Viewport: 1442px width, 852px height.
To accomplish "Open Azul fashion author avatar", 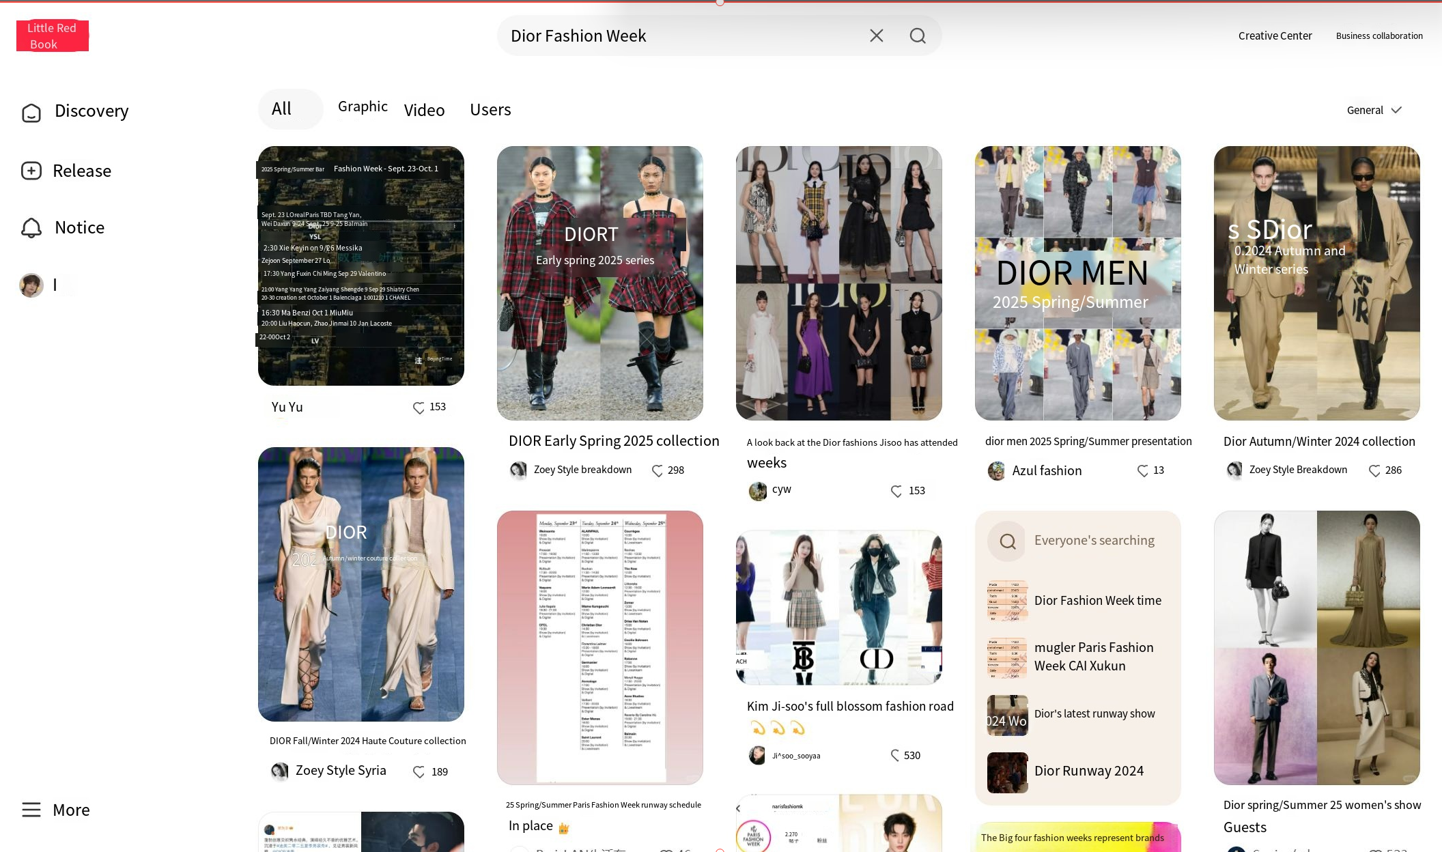I will click(x=996, y=470).
